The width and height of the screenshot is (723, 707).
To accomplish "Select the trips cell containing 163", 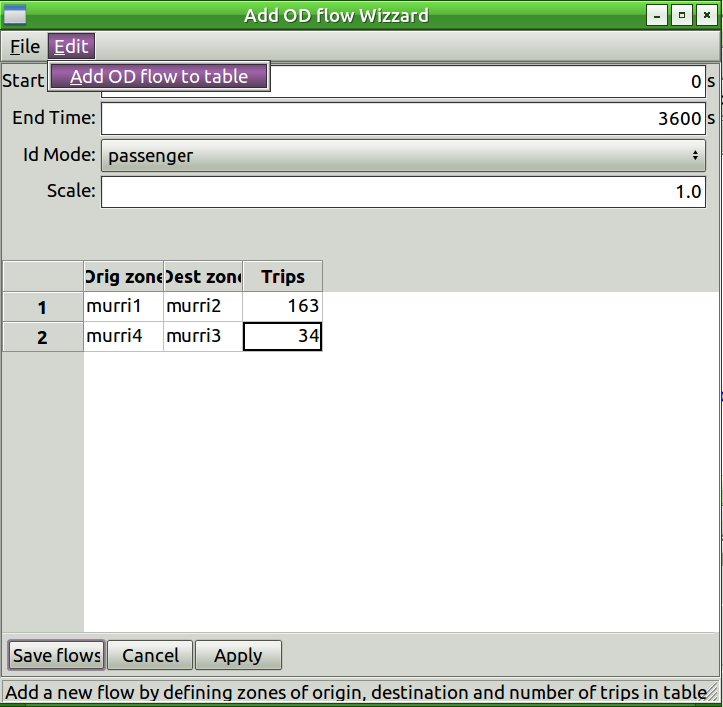I will click(x=282, y=307).
